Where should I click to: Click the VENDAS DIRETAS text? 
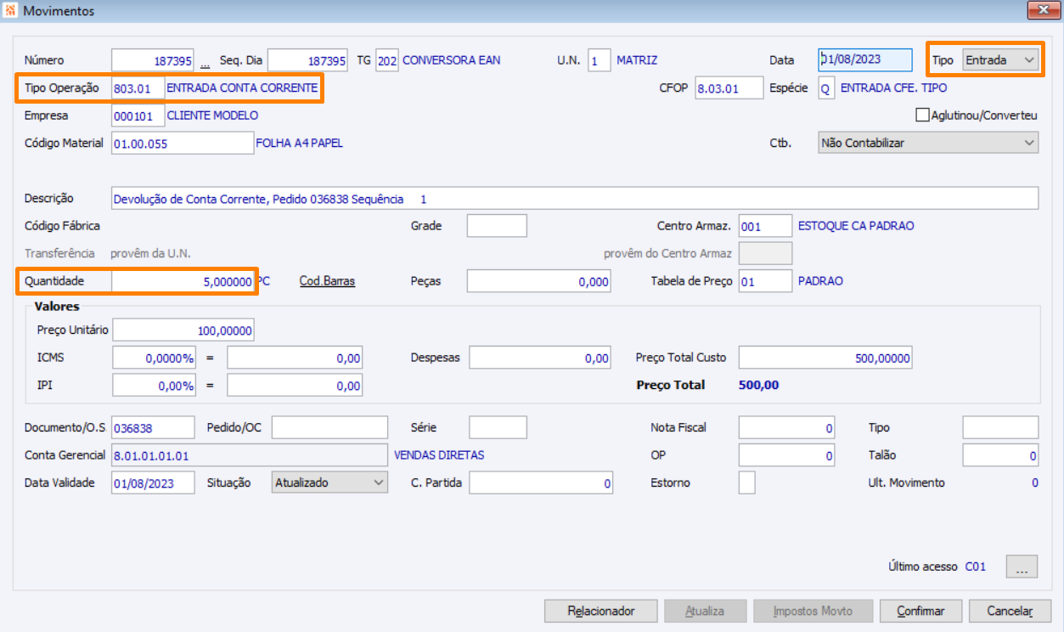439,455
